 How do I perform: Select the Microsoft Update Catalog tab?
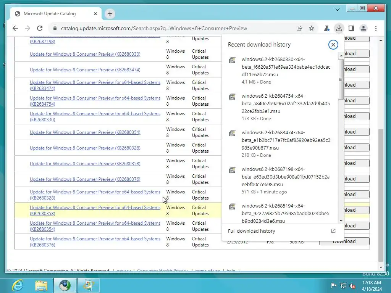pos(56,14)
